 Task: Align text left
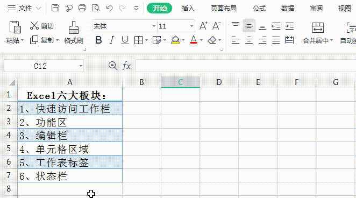(x=236, y=40)
